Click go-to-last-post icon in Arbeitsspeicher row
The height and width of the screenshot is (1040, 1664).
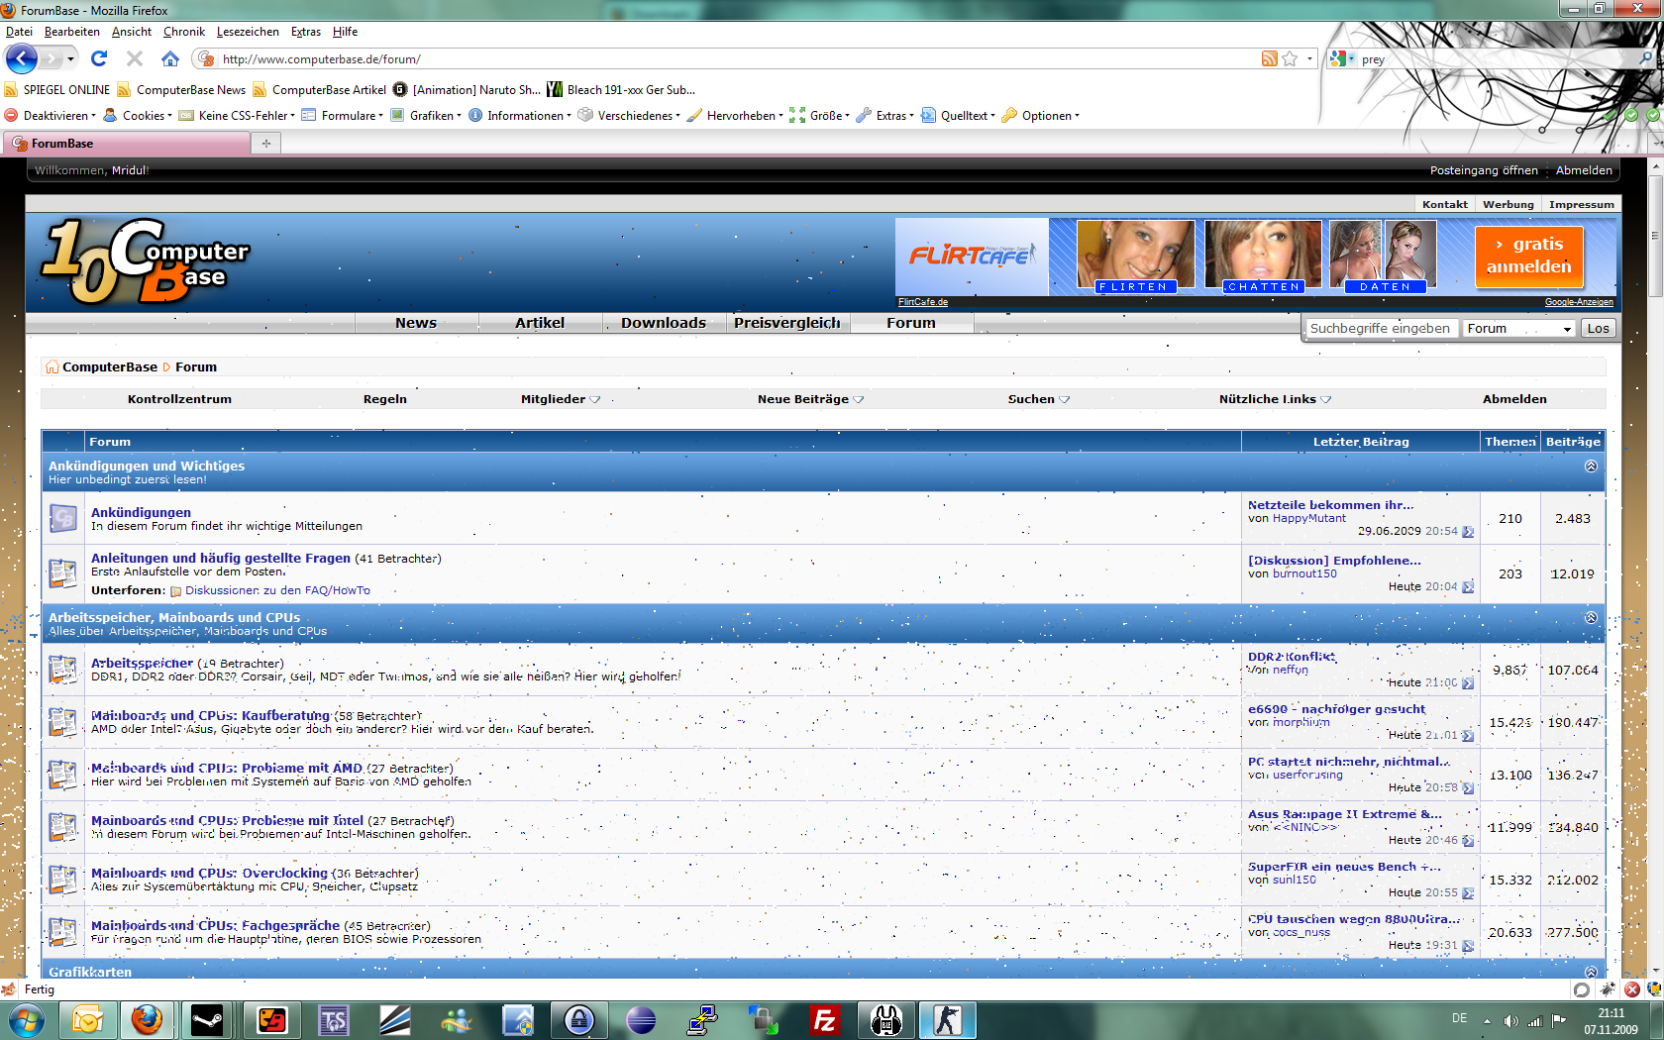[1468, 683]
